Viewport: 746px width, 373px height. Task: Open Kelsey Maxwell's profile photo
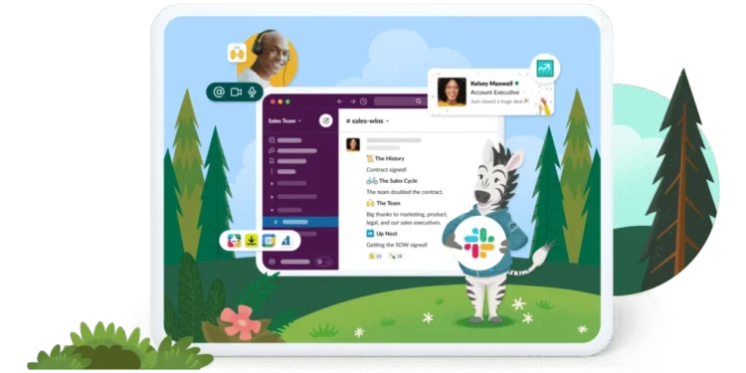point(452,92)
